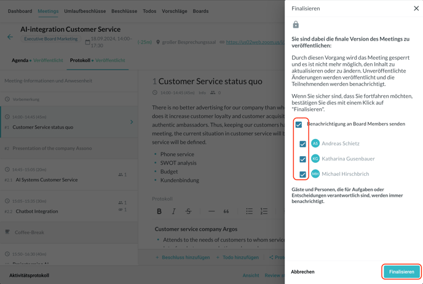Insert a blockquote in the Protokoll editor
Screen dimensions: 423x284
pos(226,211)
